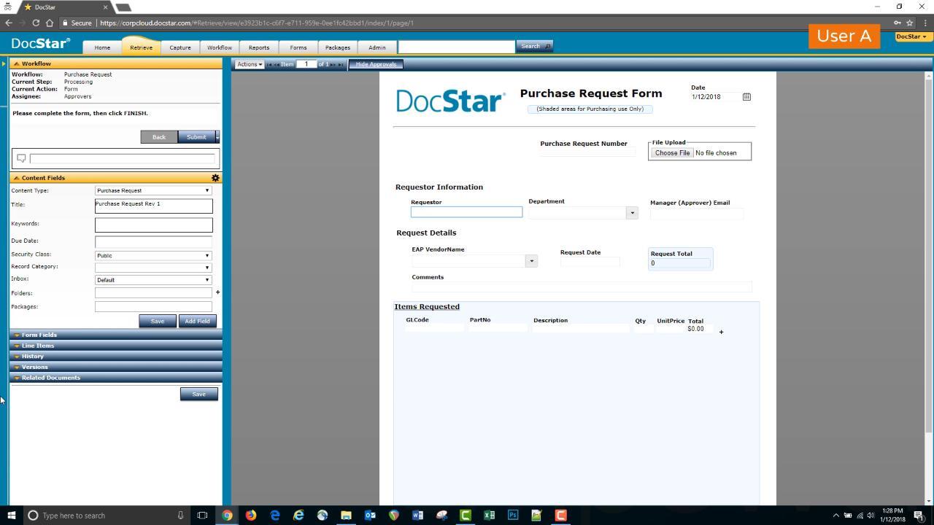934x525 pixels.
Task: Open the EAP VendorName dropdown
Action: (x=531, y=261)
